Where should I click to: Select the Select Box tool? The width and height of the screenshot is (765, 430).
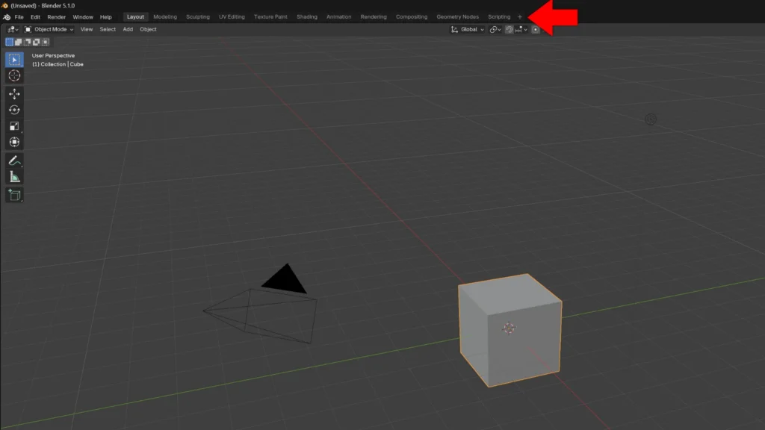point(14,60)
